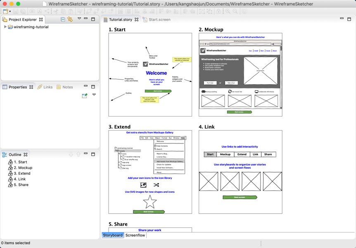Viewport: 356px width, 248px height.
Task: Click the Save toolbar icon
Action: point(15,11)
